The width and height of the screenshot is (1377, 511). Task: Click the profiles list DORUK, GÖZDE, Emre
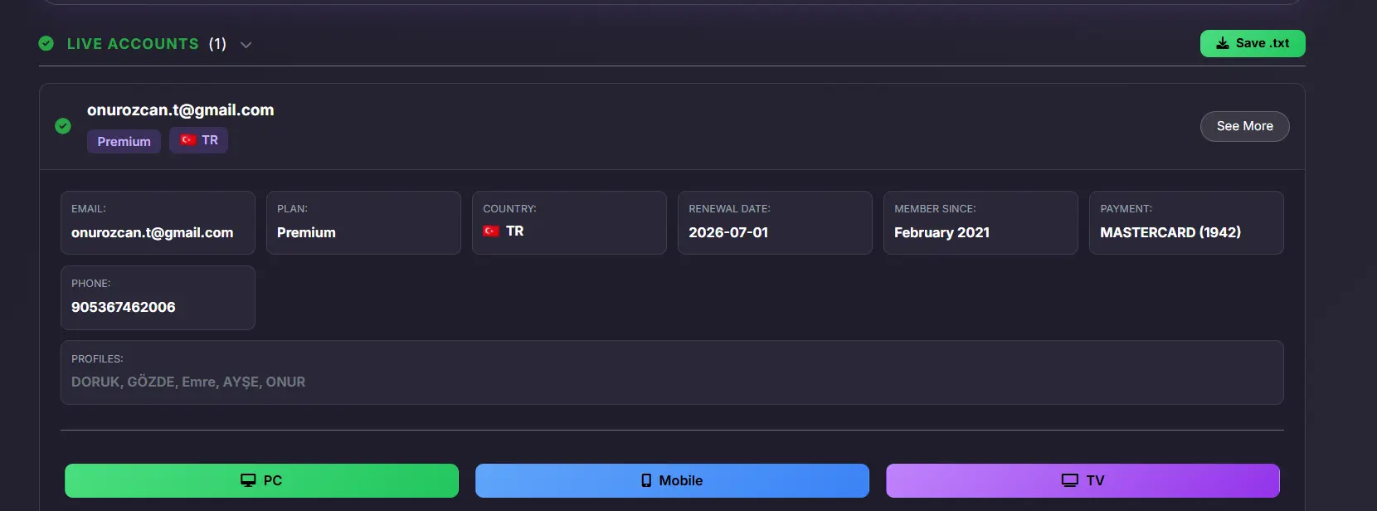tap(188, 382)
